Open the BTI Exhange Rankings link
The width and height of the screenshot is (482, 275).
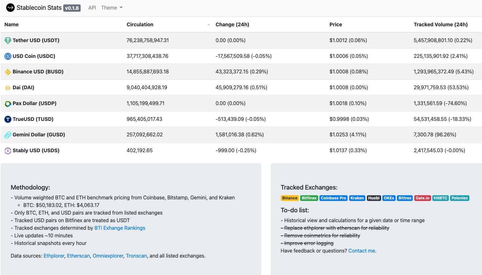click(x=120, y=228)
